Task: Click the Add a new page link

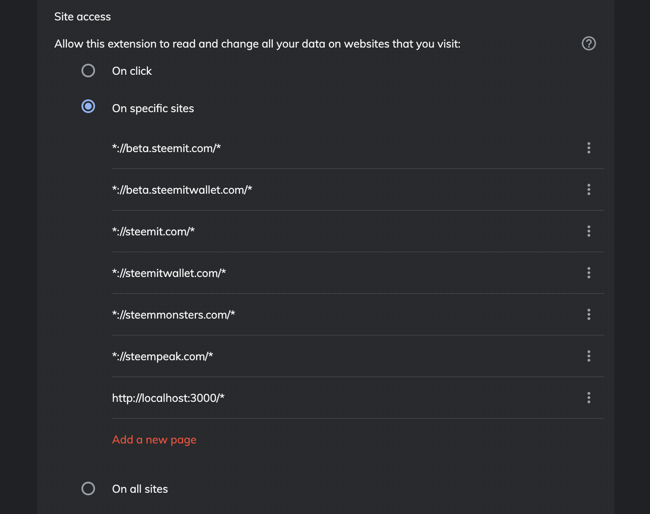Action: coord(154,440)
